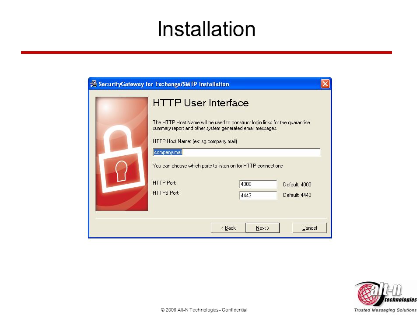This screenshot has height=315, width=420.
Task: Click the HTTPS Port label
Action: coord(166,193)
